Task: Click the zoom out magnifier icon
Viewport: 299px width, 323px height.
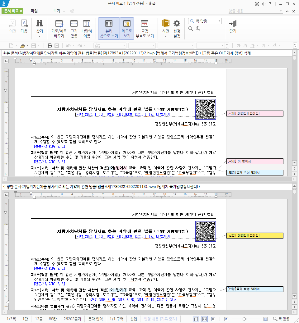Action: 191,29
